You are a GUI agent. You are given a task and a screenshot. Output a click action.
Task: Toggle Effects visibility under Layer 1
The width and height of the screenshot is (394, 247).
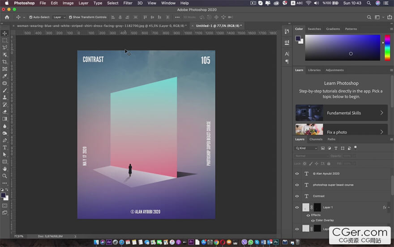308,215
